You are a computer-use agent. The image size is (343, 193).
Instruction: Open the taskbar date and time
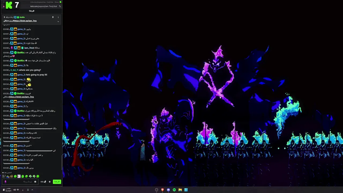tap(8, 190)
